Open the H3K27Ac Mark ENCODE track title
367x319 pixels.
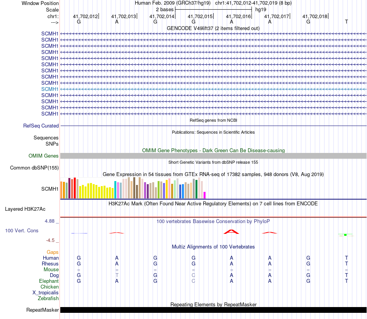[x=213, y=203]
